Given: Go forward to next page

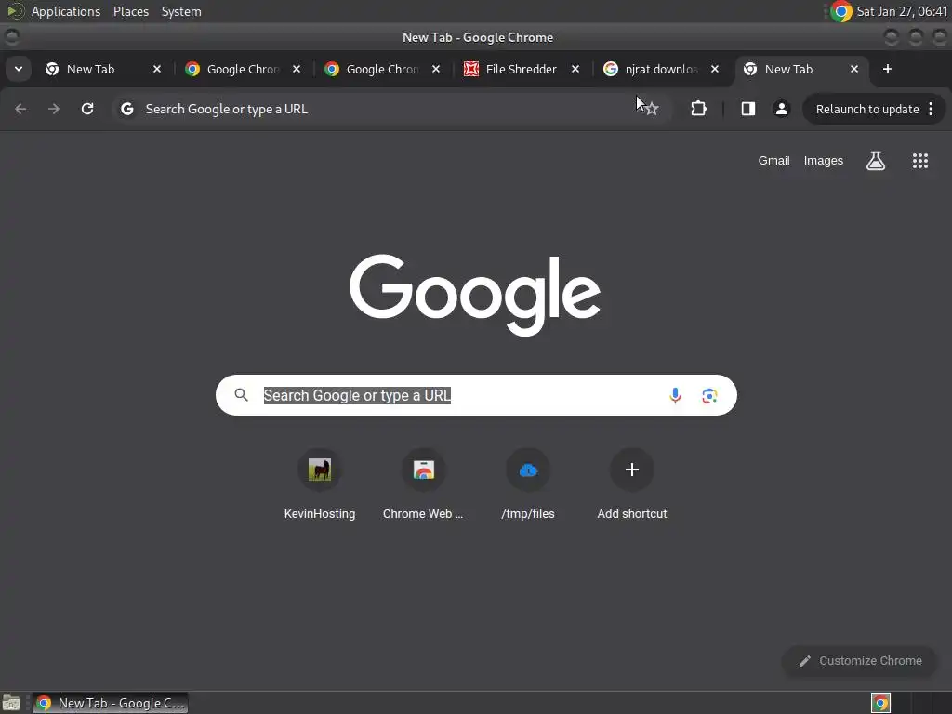Looking at the screenshot, I should [54, 109].
